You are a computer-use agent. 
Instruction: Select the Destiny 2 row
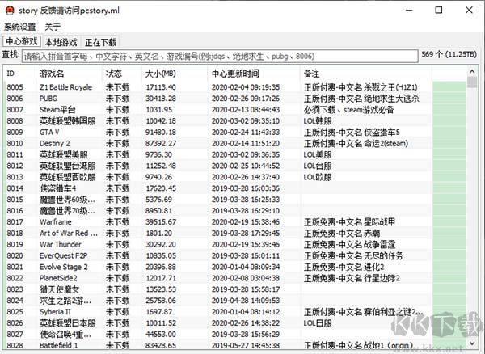(217, 143)
